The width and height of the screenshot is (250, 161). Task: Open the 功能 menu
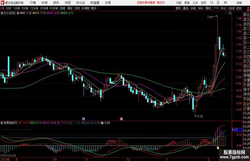(179, 3)
